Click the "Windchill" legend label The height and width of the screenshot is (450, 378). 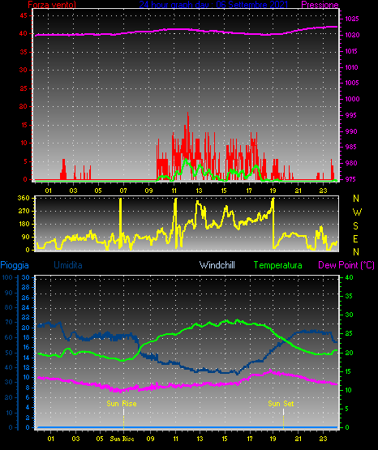(217, 265)
